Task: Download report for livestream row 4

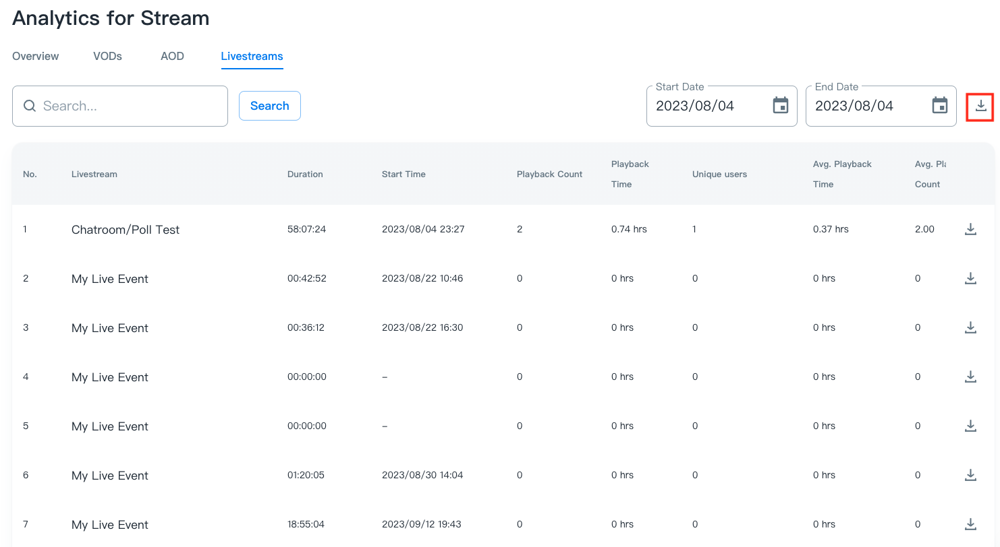Action: (x=970, y=377)
